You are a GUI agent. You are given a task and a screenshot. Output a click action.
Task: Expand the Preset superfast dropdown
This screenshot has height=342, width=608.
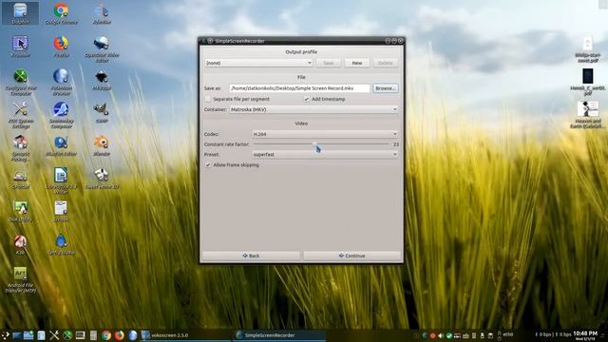pos(325,154)
